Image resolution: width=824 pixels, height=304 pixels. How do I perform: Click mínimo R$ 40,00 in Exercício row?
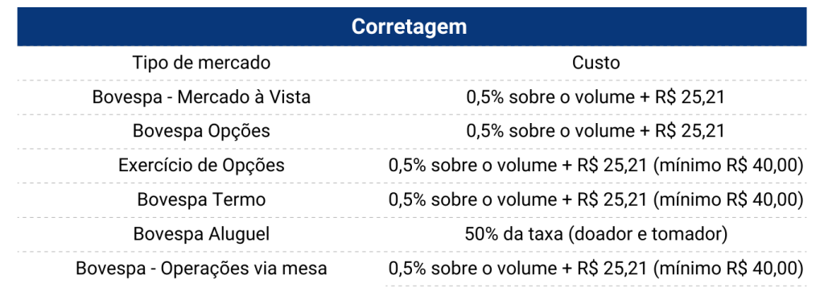coord(731,166)
